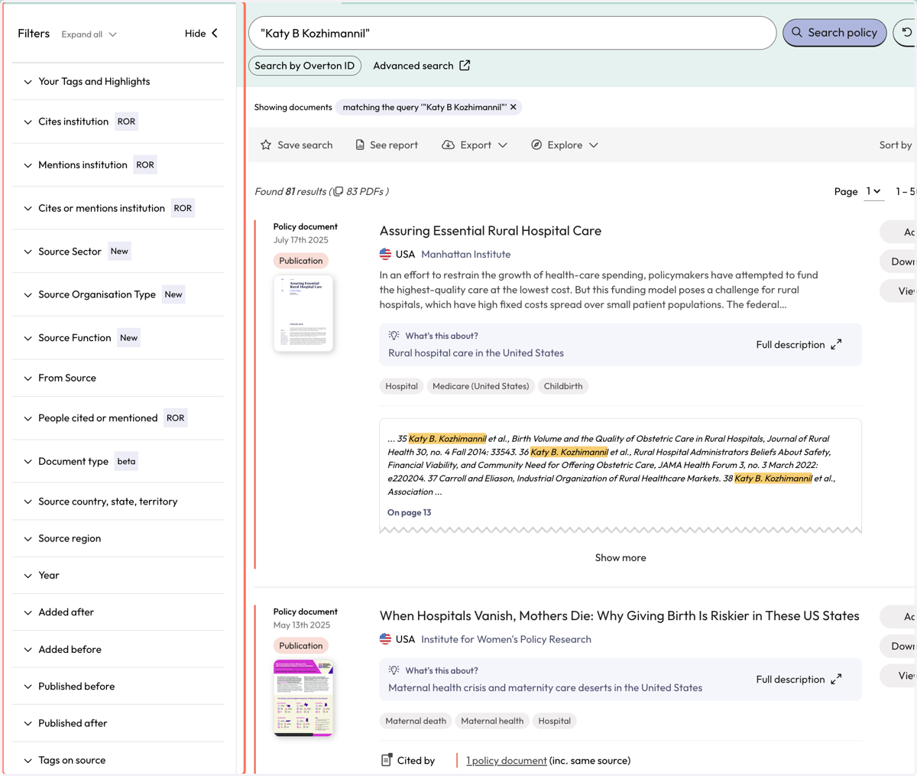Viewport: 917px width, 776px height.
Task: Expand Cites or mentions institution filter
Action: click(x=118, y=208)
